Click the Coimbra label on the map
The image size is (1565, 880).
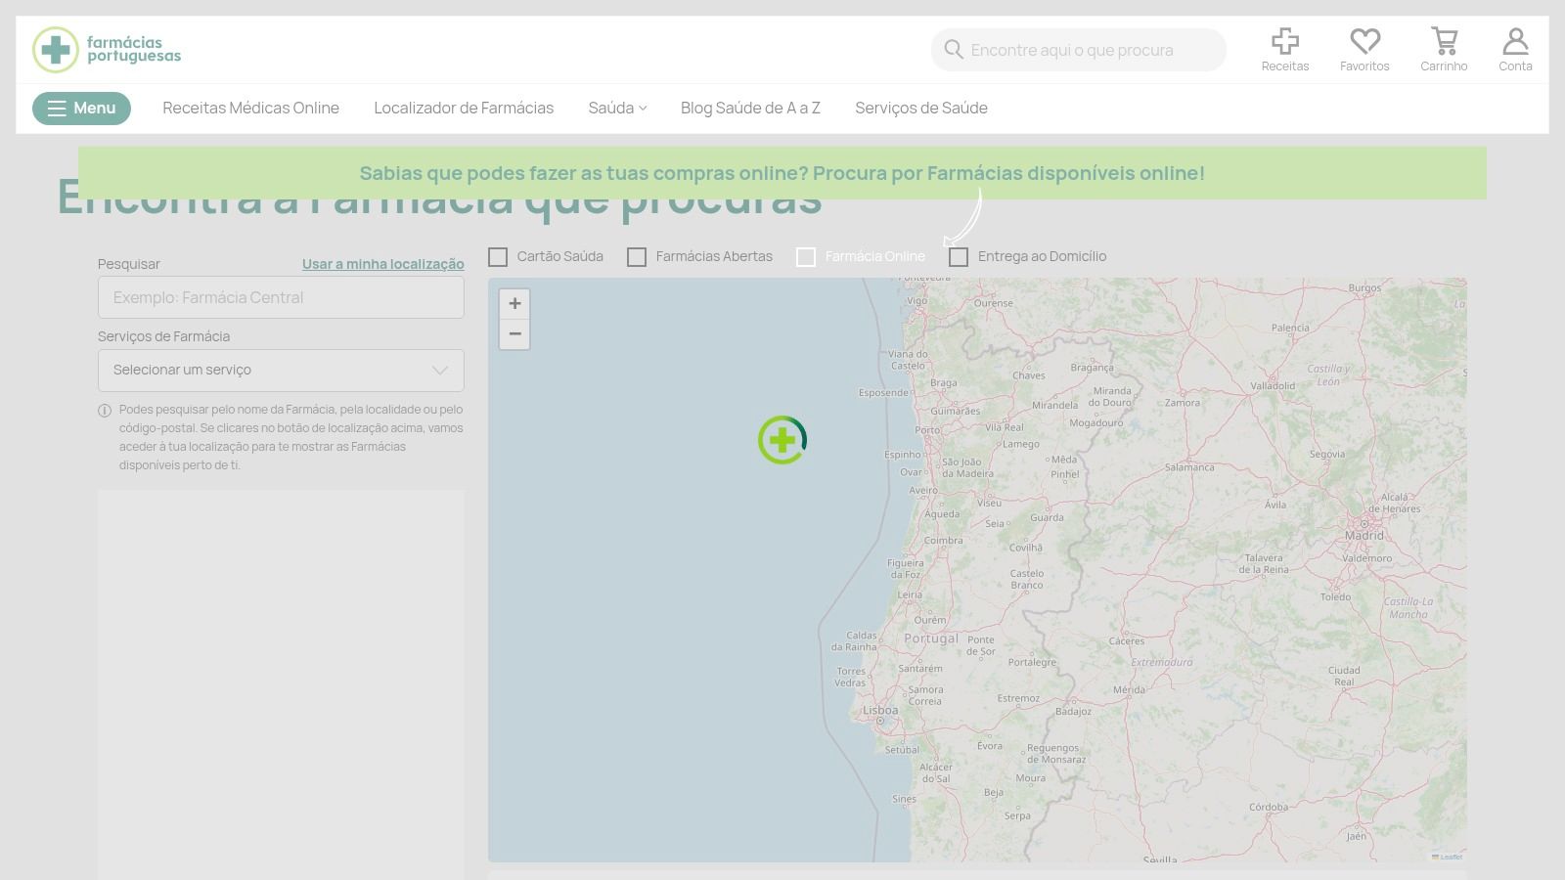coord(944,540)
